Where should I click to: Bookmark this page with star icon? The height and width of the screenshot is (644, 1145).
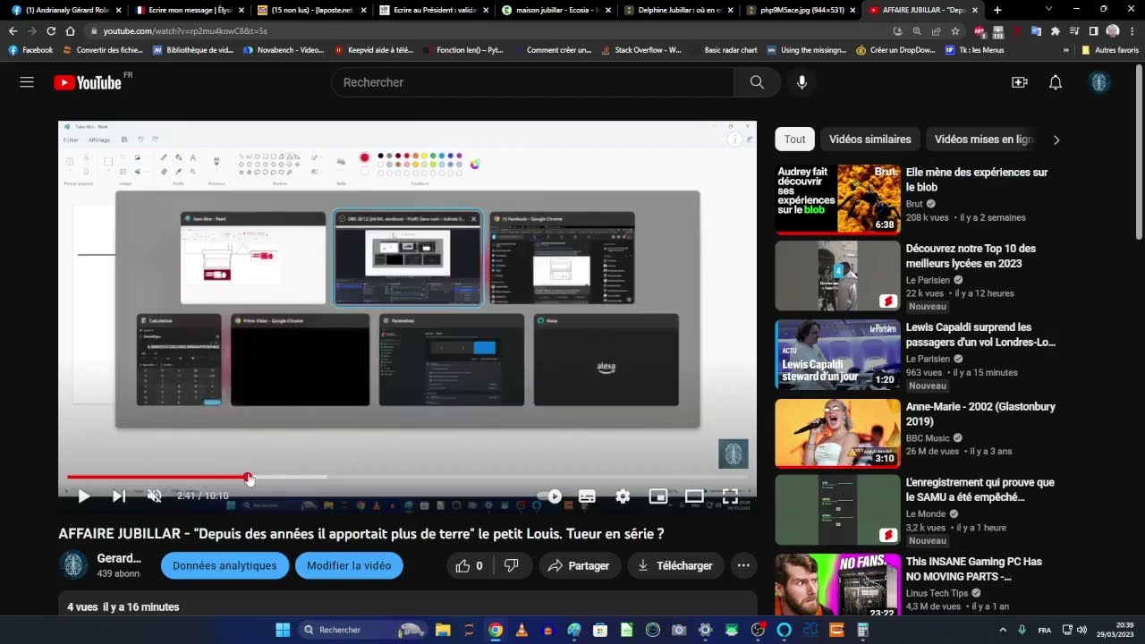coord(954,30)
